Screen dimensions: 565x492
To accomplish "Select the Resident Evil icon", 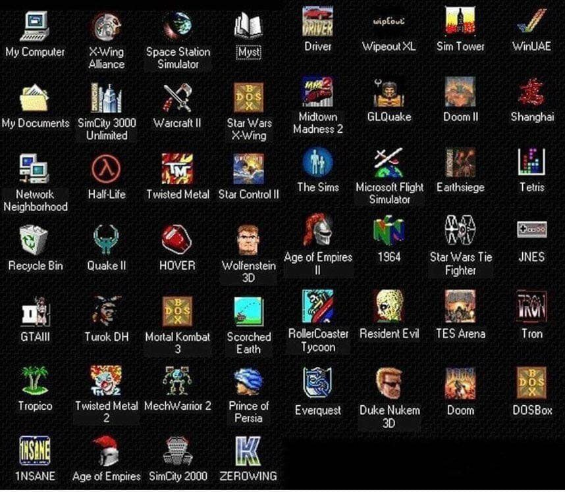I will (x=389, y=307).
